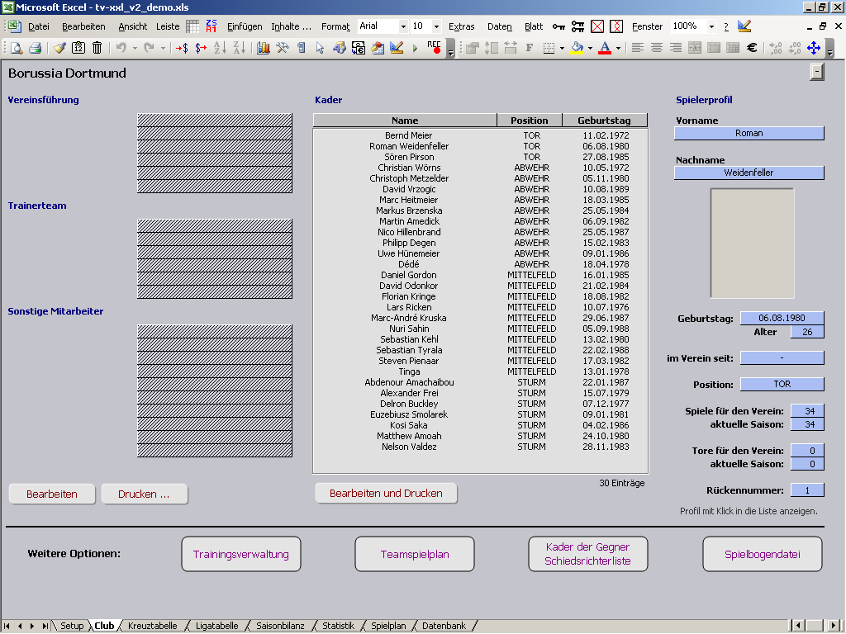Click the trash can delete icon
The width and height of the screenshot is (846, 634).
tap(97, 48)
